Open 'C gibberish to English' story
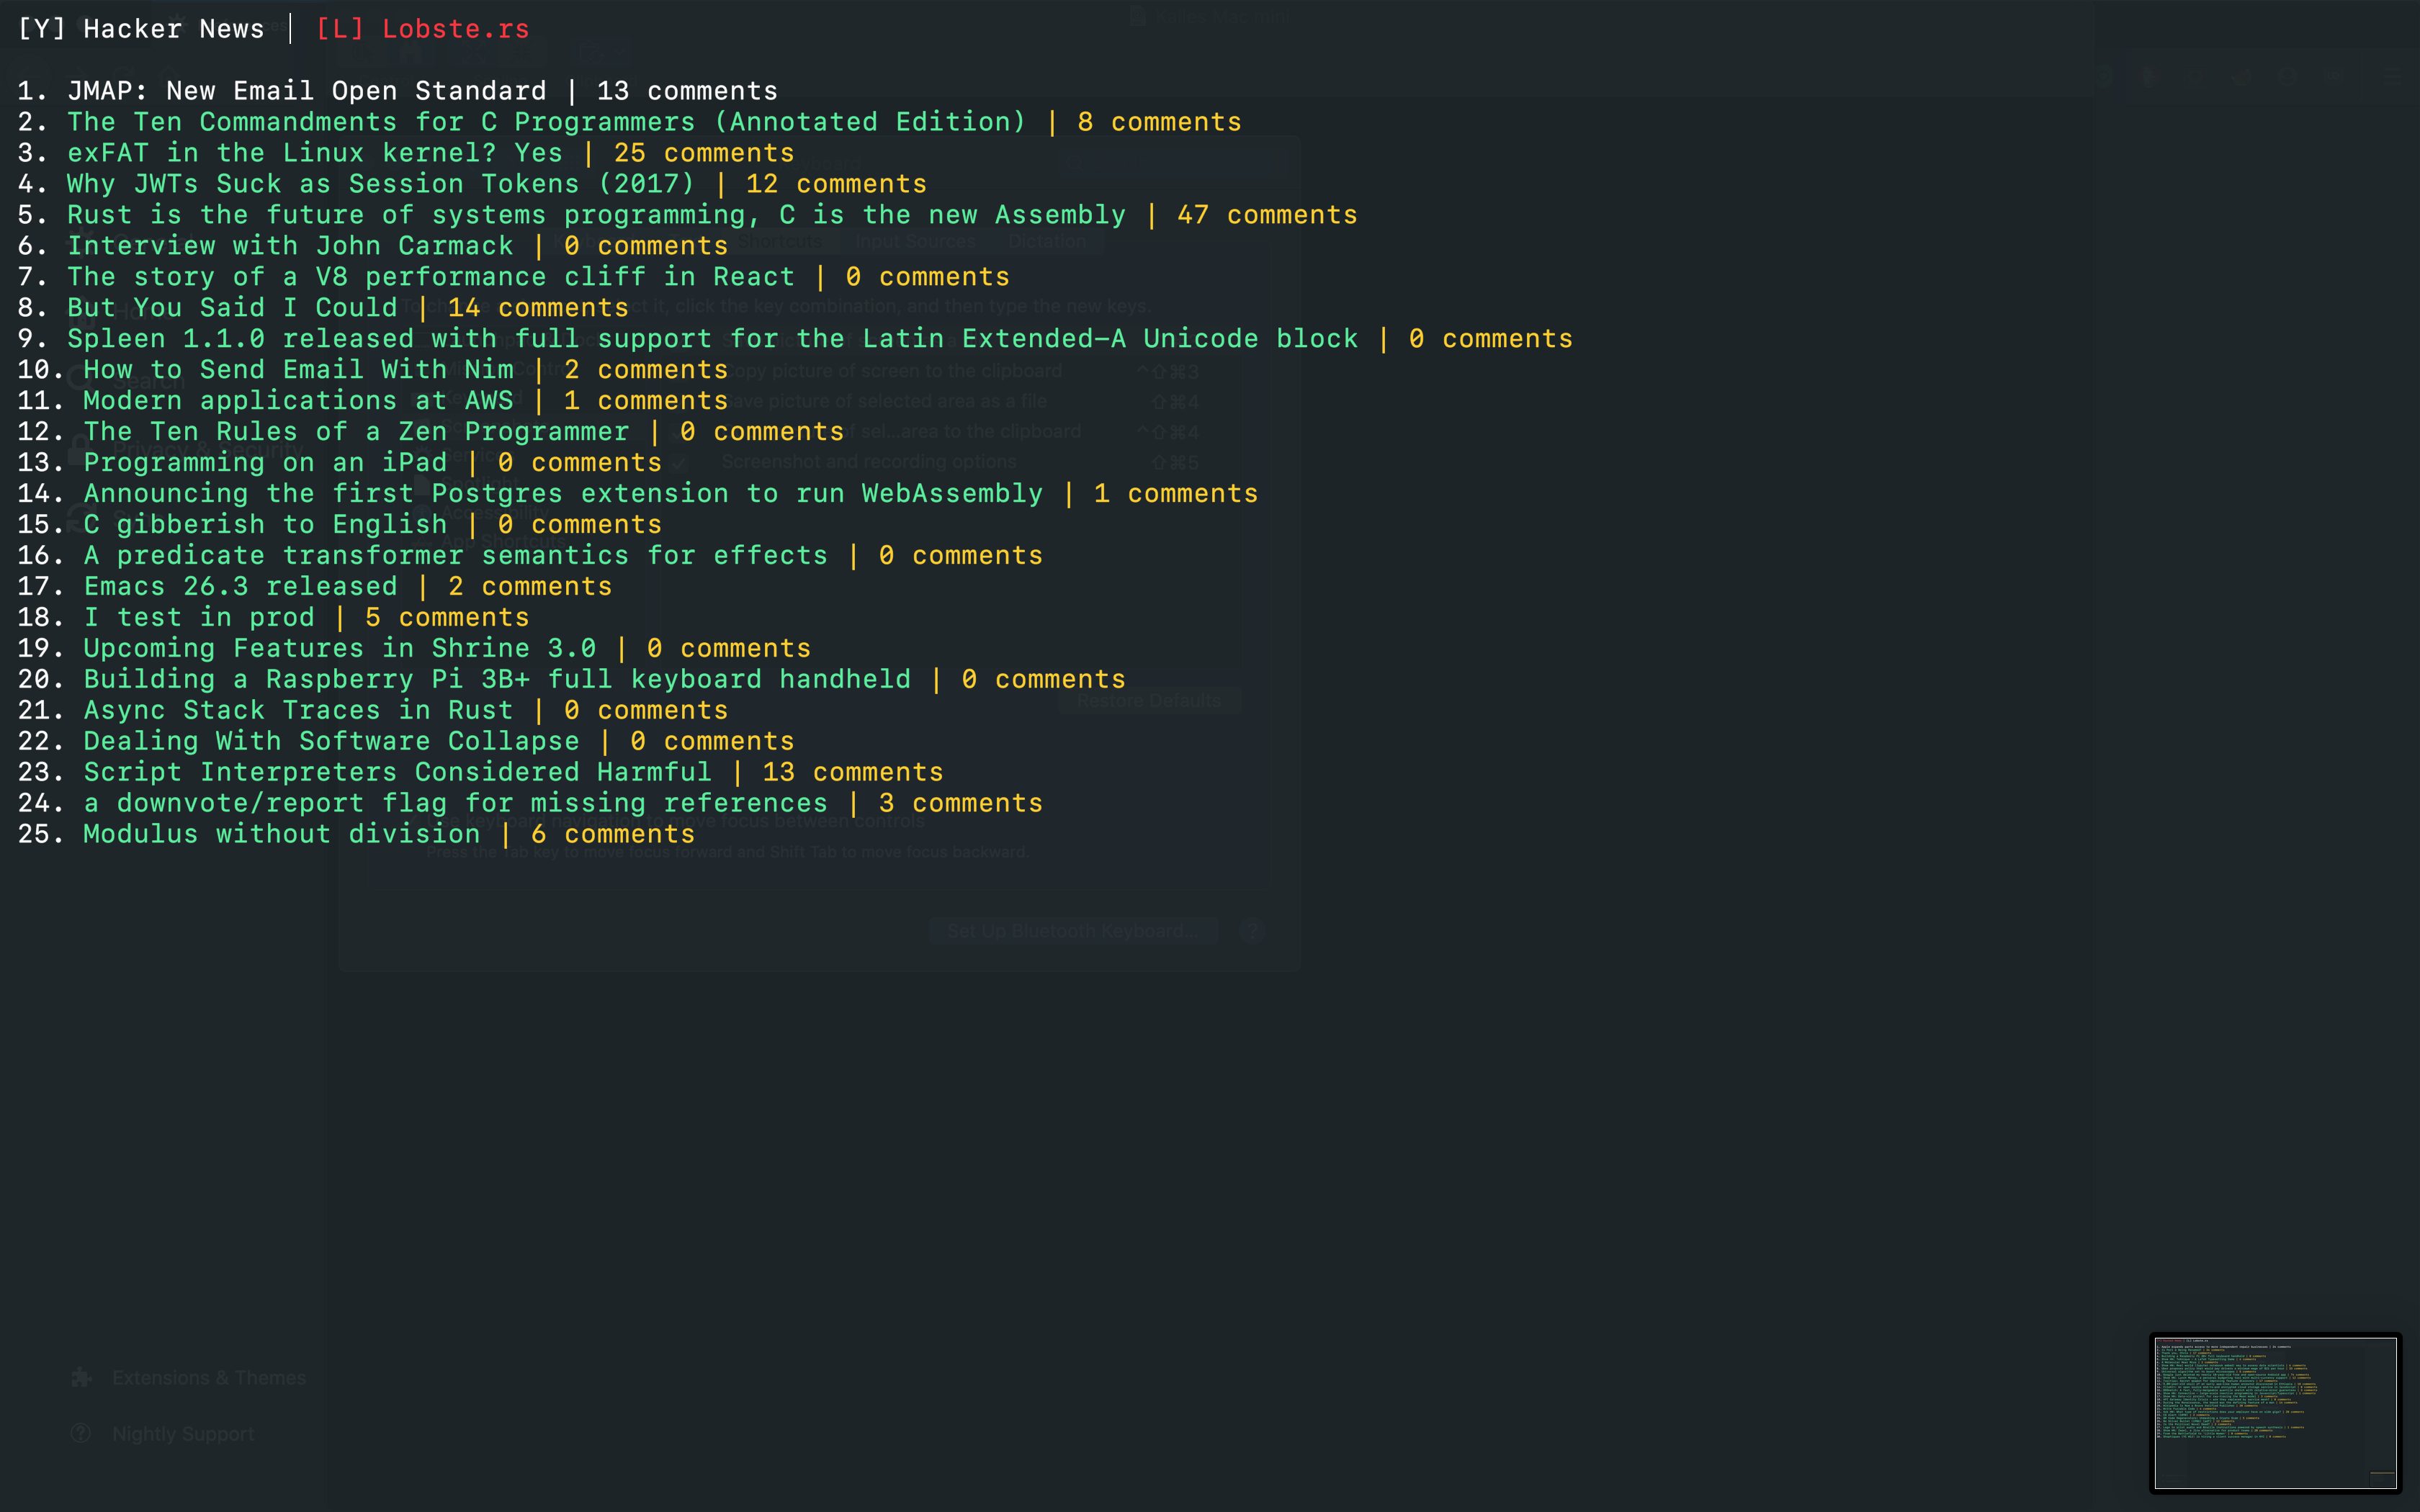Viewport: 2420px width, 1512px height. pyautogui.click(x=265, y=525)
